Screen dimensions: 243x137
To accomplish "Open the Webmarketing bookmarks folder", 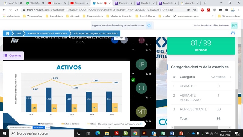I will pyautogui.click(x=33, y=16).
